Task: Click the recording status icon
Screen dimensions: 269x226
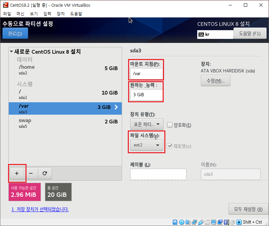Action: pos(220,222)
